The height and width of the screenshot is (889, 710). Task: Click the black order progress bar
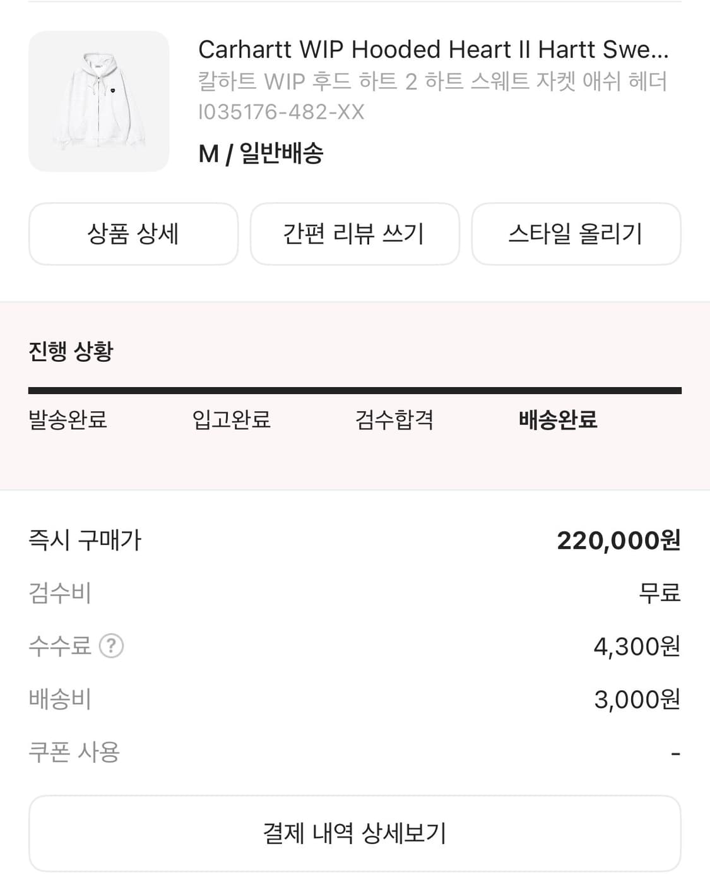click(355, 391)
